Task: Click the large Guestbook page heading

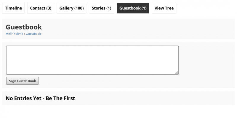Action: 24,27
